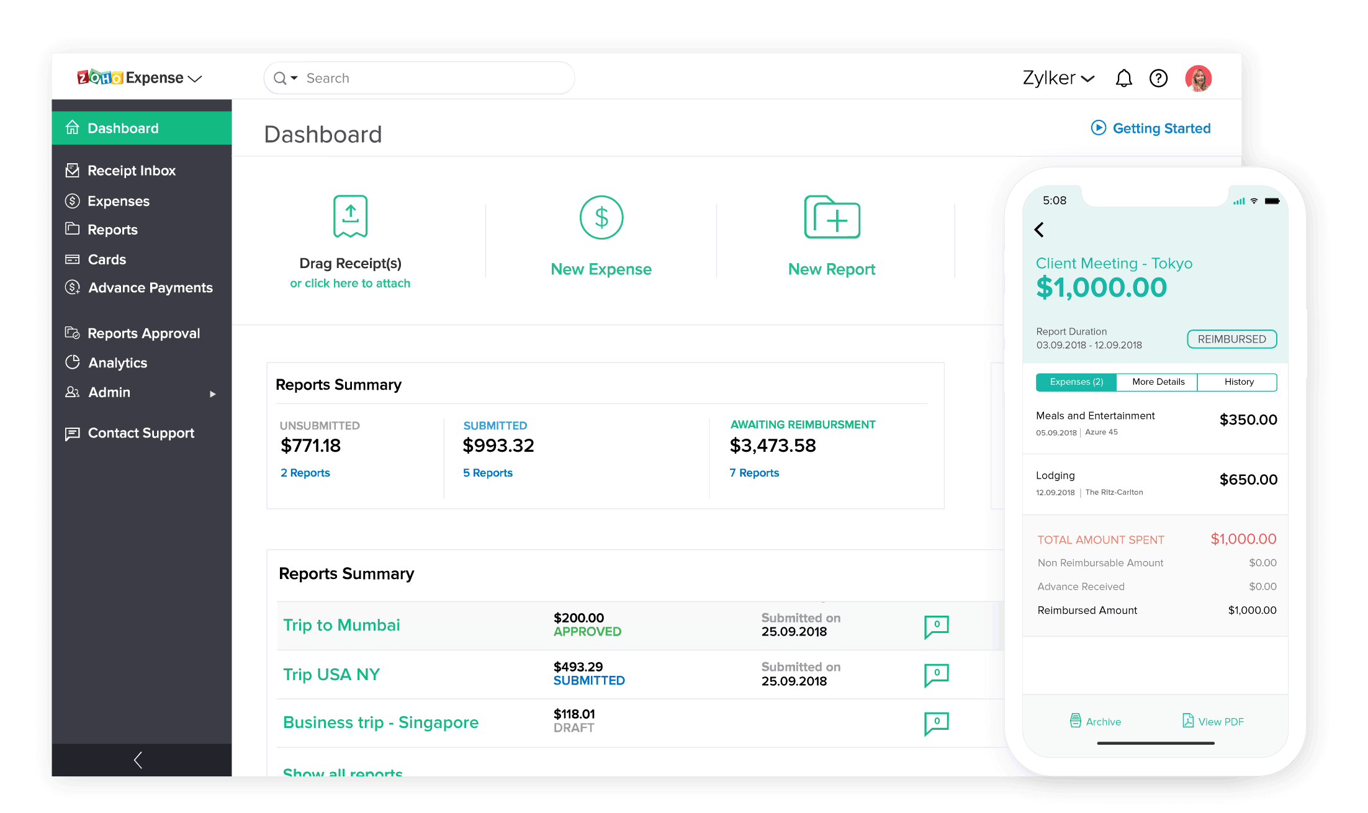Click the New Expense icon button
This screenshot has width=1368, height=813.
602,216
